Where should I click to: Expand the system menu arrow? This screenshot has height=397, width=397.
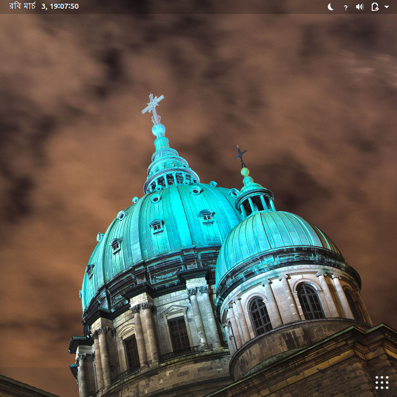pos(387,7)
